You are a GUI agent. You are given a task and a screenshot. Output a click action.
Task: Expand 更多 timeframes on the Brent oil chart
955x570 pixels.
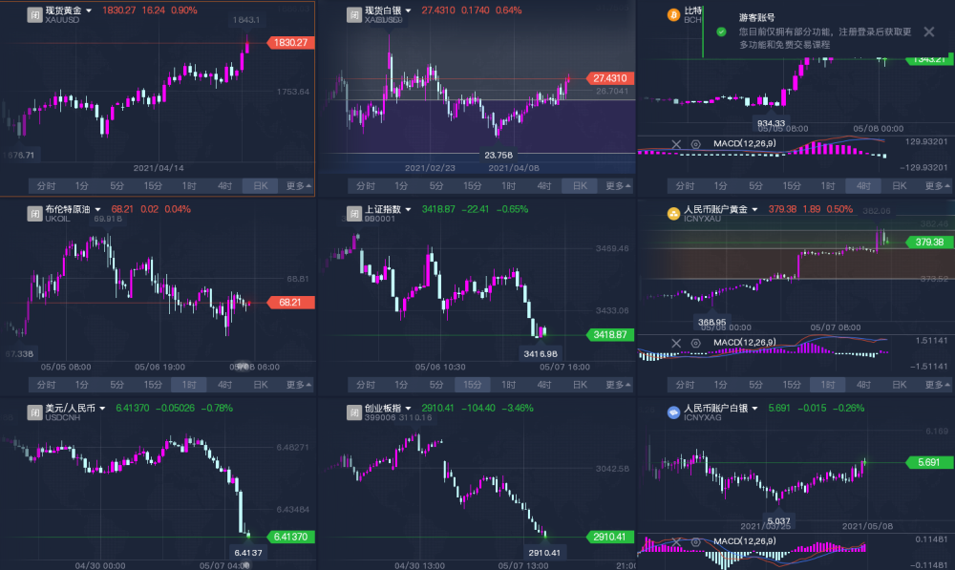click(298, 385)
